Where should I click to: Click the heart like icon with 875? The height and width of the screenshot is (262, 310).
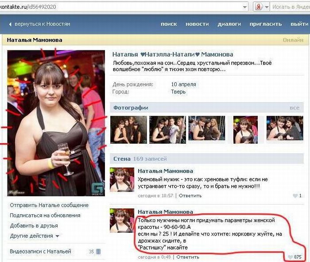[x=291, y=257]
